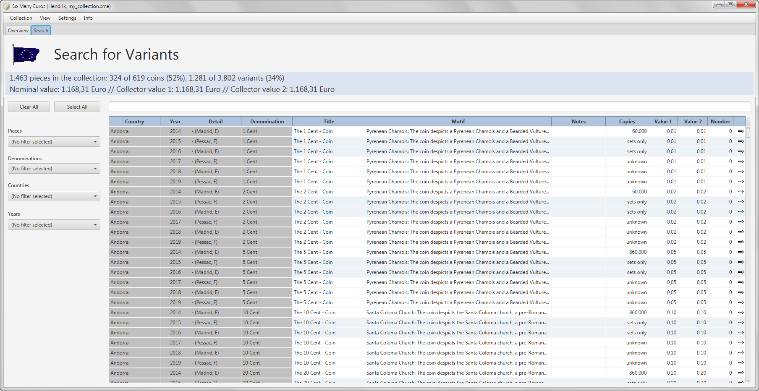Open the Settings menu
Screen dimensions: 759x391
(x=67, y=18)
